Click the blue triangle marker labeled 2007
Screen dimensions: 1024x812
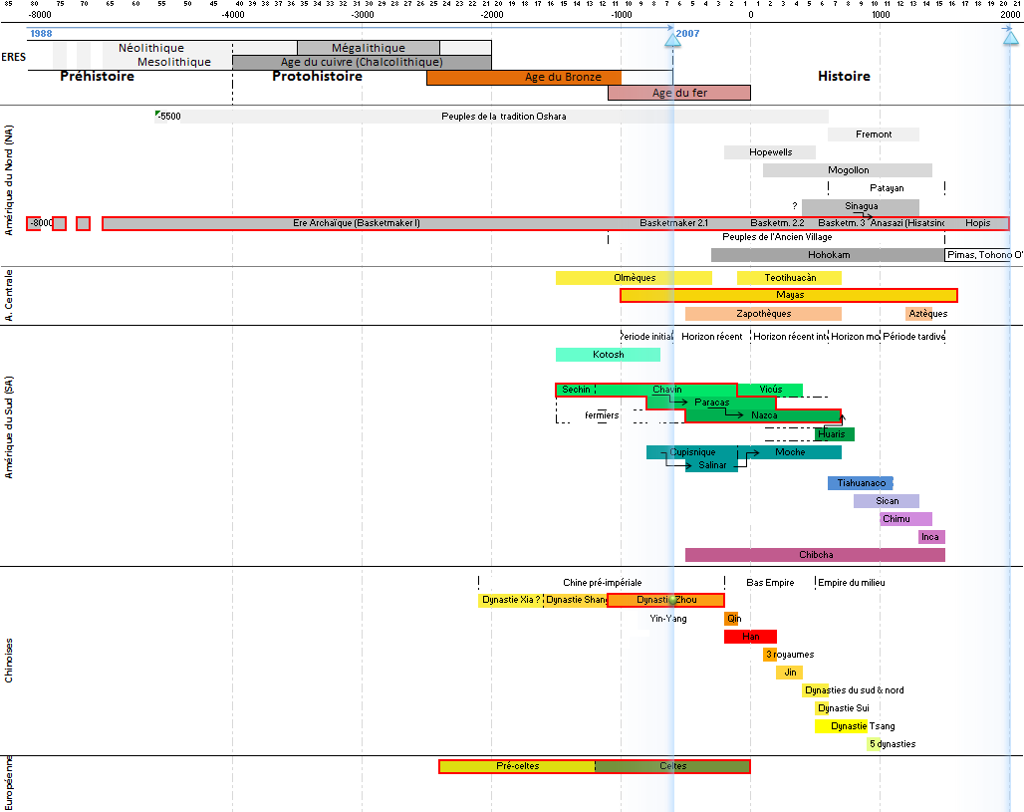coord(672,39)
